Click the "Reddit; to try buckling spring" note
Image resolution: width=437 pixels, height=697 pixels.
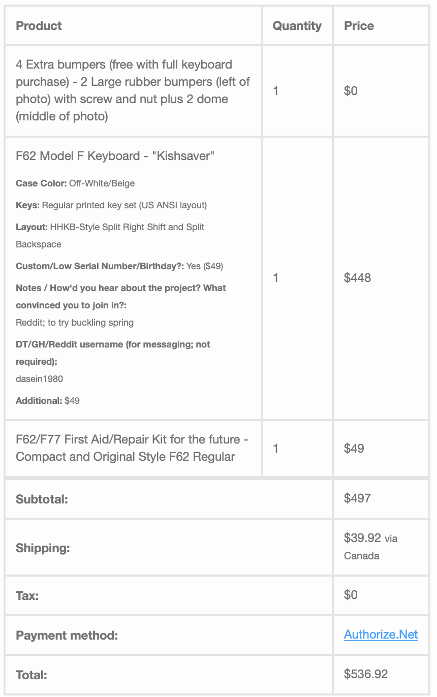pyautogui.click(x=75, y=323)
